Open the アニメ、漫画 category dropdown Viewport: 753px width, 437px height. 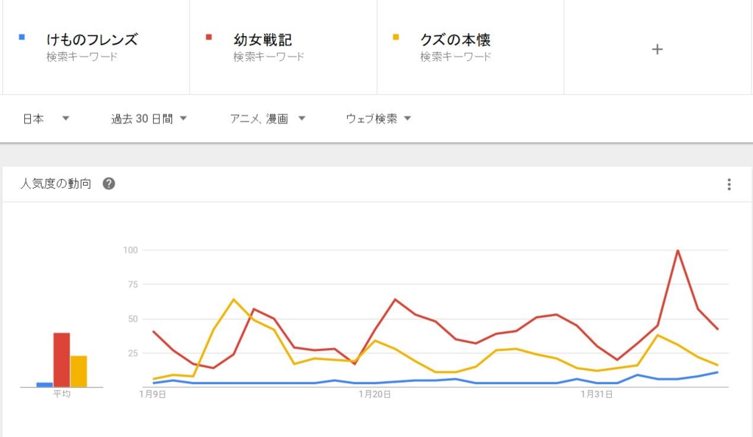268,118
